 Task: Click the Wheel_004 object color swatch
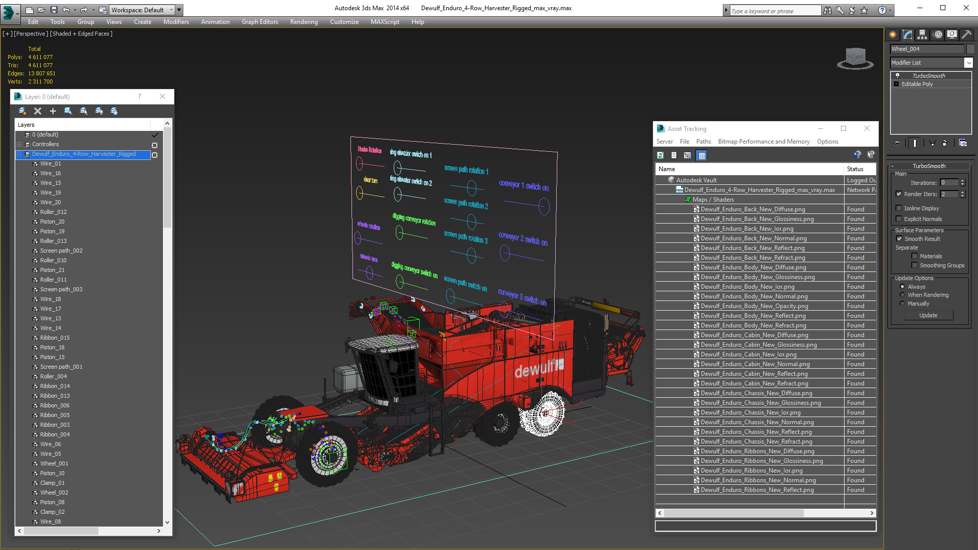click(970, 49)
